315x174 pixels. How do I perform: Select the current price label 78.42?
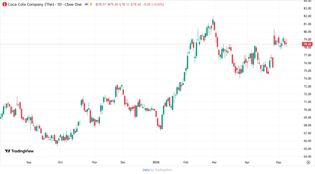coord(307,44)
